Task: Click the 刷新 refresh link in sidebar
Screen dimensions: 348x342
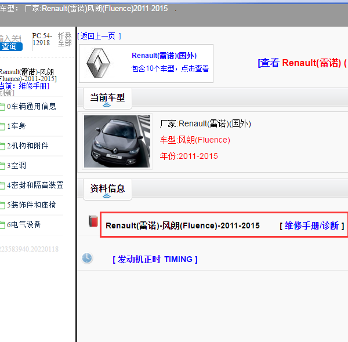Action: (7, 93)
